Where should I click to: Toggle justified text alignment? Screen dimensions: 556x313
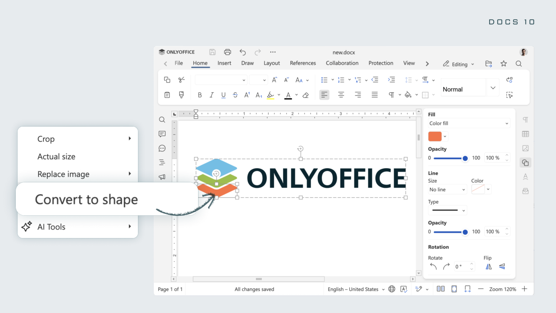pos(374,95)
